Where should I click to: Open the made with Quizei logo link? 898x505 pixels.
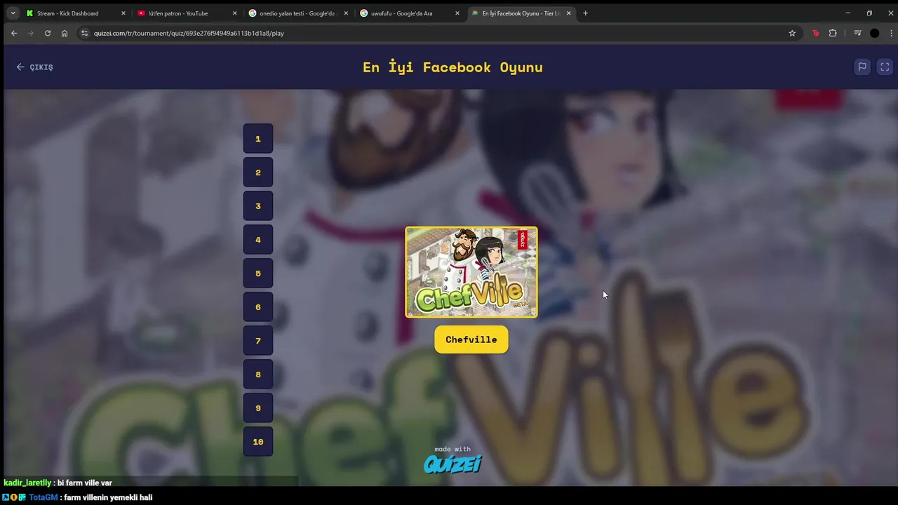453,459
